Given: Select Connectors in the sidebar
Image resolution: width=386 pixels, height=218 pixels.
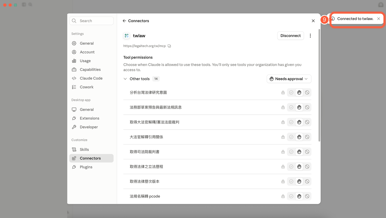Looking at the screenshot, I should [x=91, y=158].
